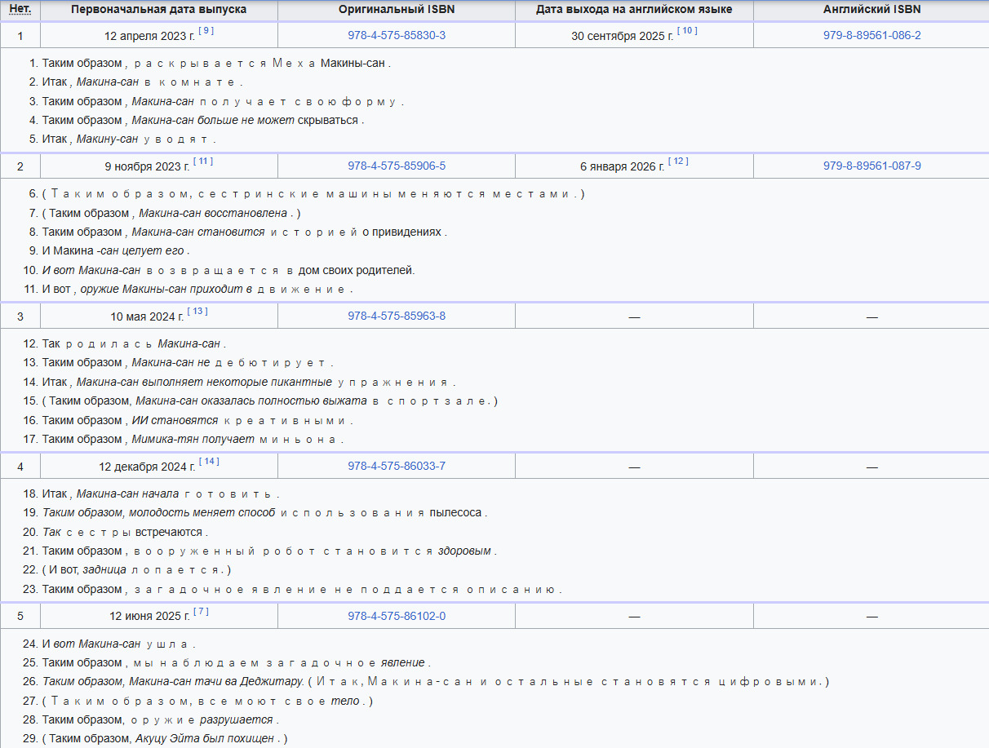Open footnote [10] next to 30 сентября 2025
Viewport: 989px width, 748px height.
[687, 31]
